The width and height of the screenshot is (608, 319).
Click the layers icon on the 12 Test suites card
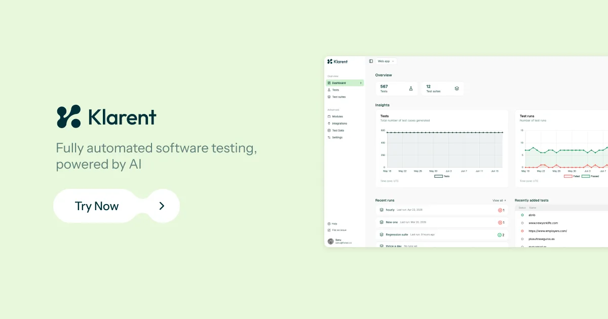click(457, 89)
